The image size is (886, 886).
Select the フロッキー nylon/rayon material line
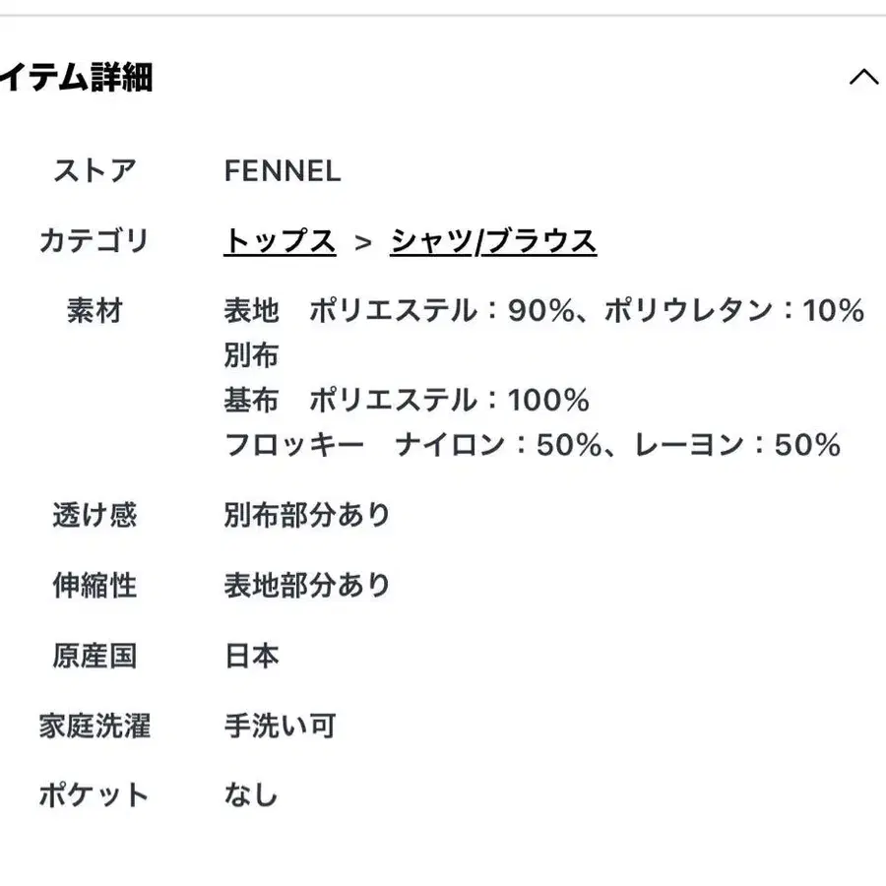tap(532, 445)
